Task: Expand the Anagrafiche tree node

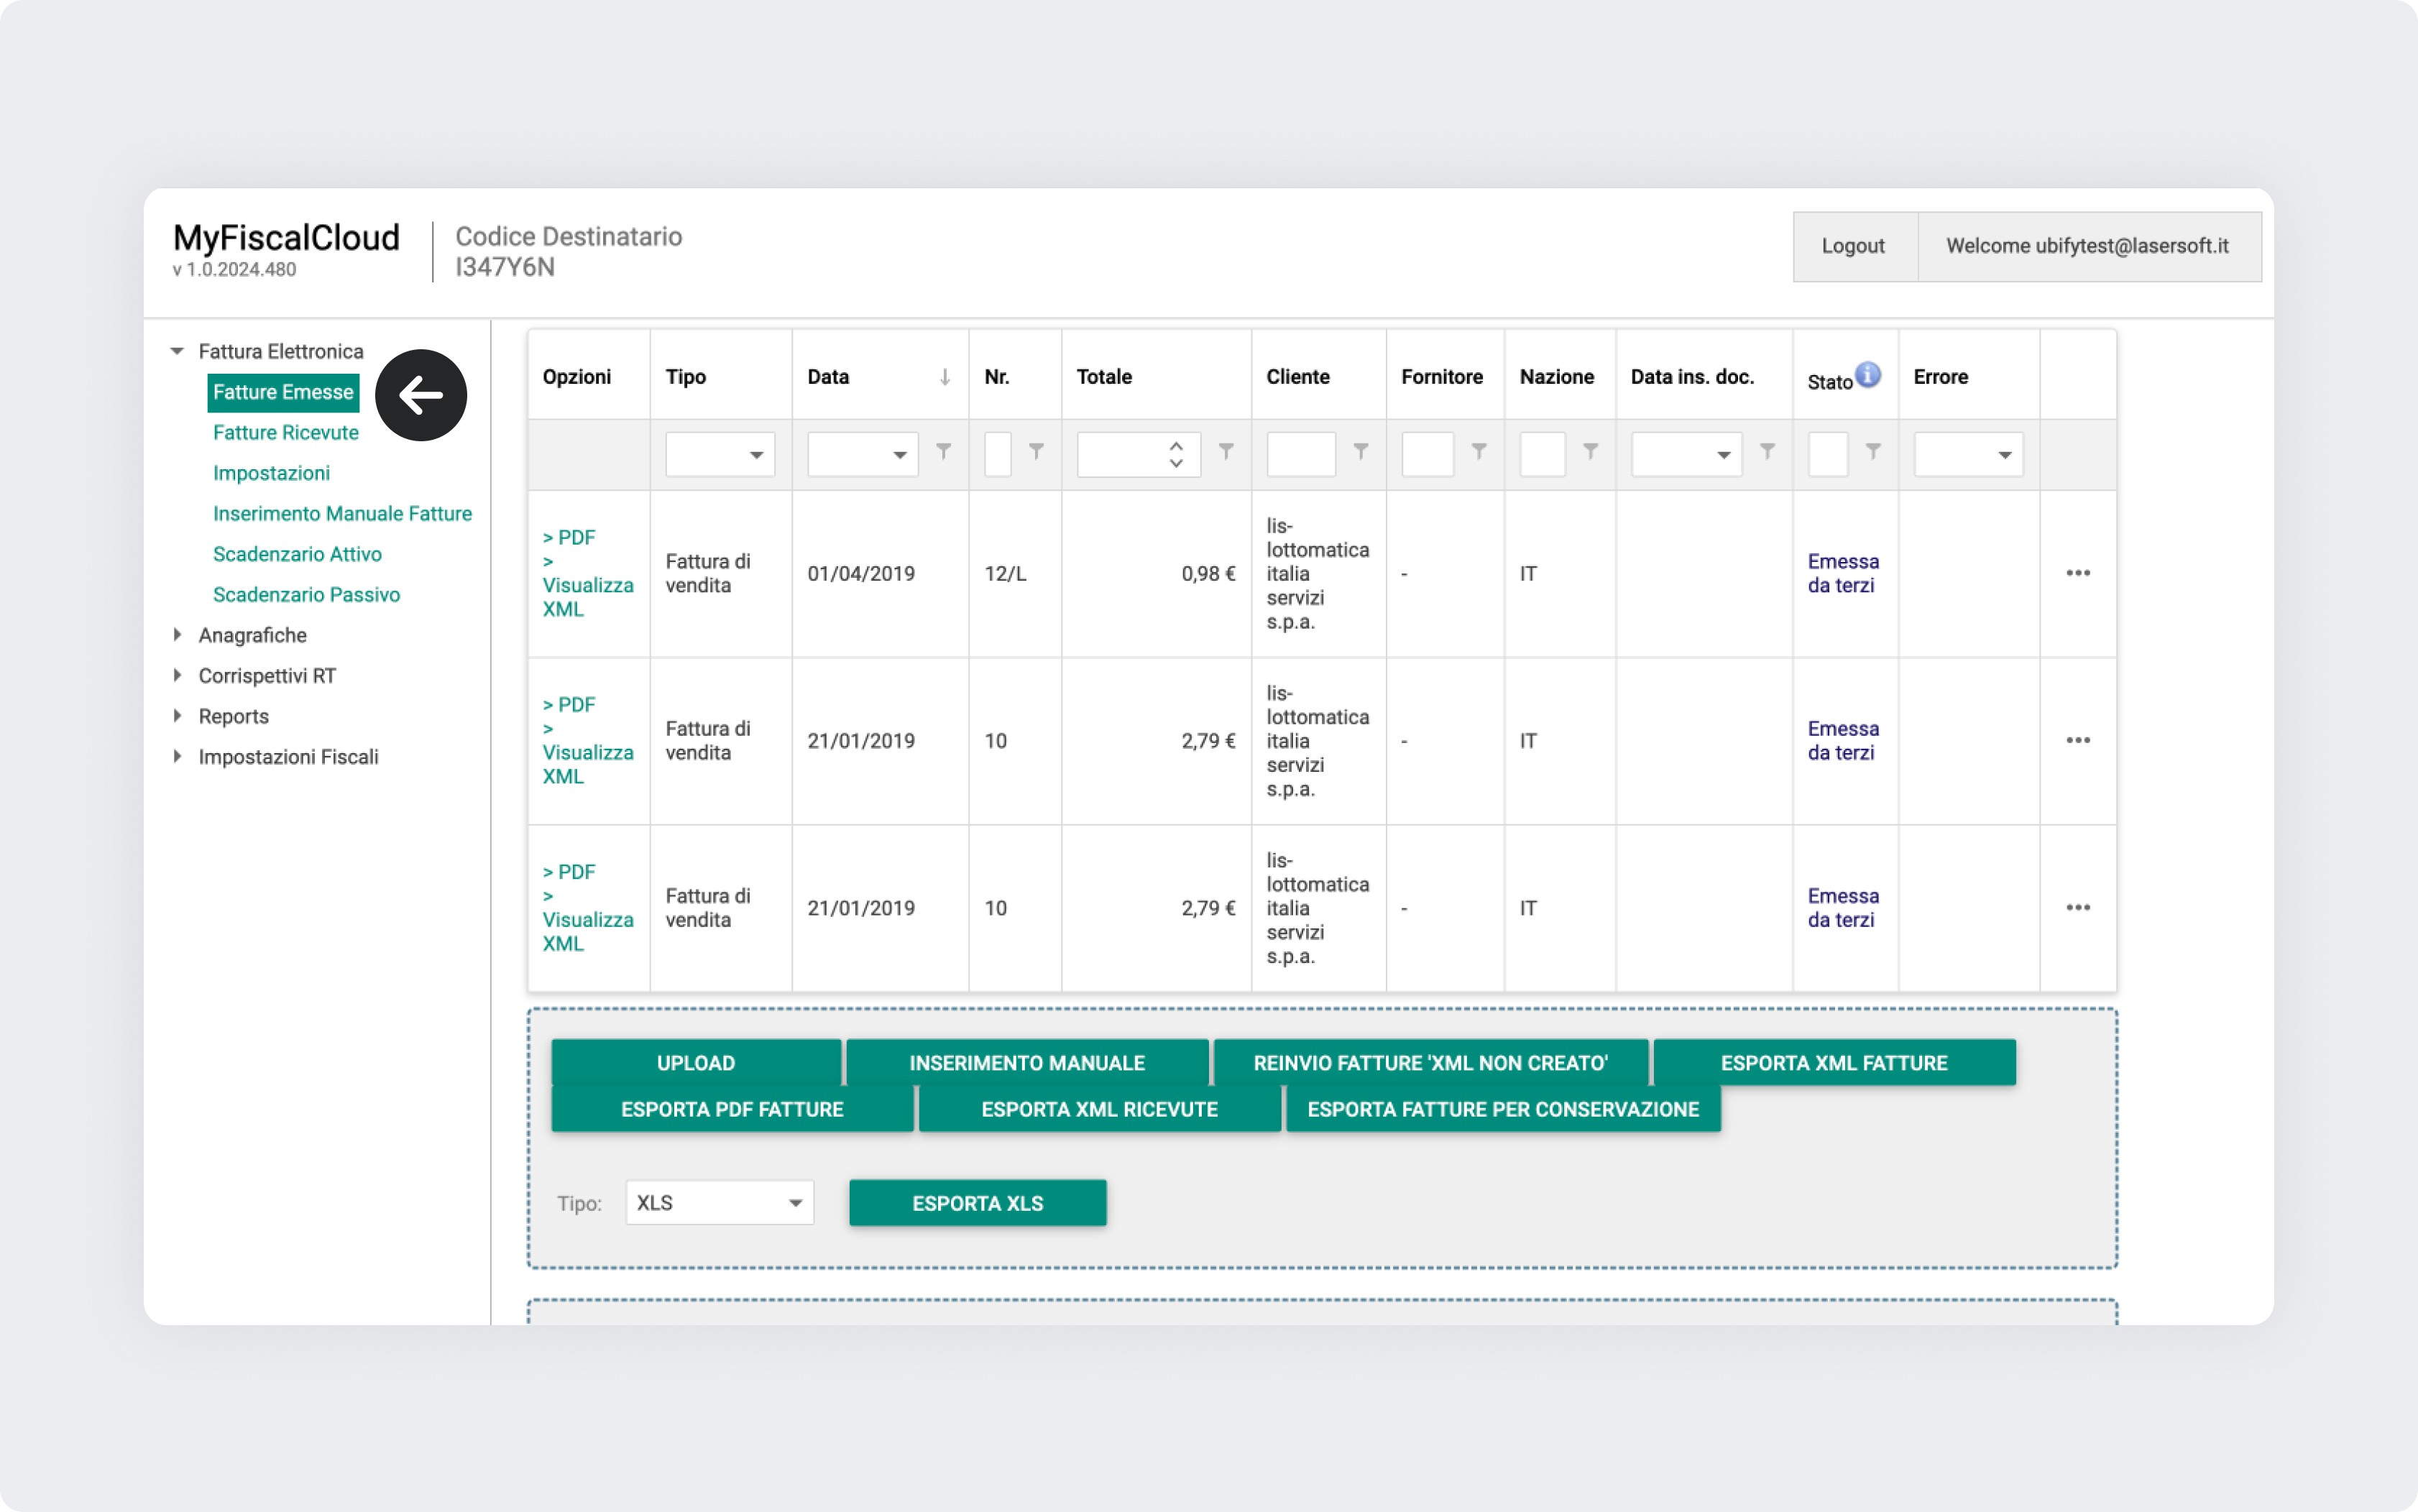Action: (x=178, y=635)
